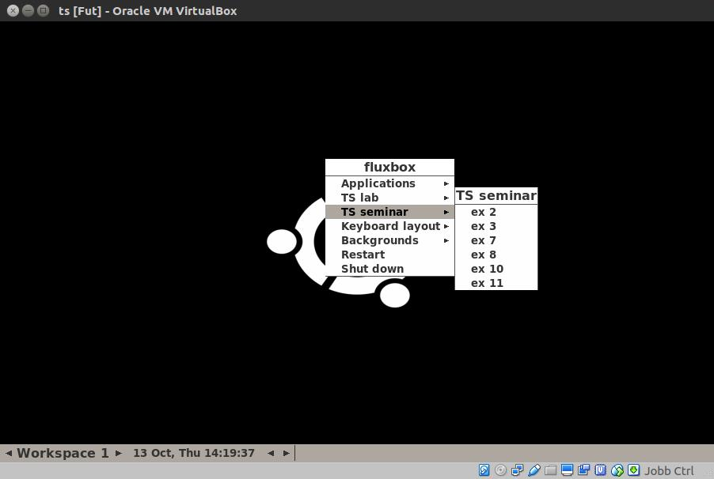Close the VirtualBox window

tap(13, 10)
